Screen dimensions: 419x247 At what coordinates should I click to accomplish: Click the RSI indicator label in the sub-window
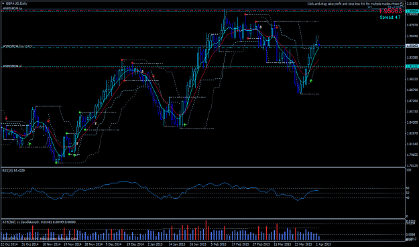(13, 171)
